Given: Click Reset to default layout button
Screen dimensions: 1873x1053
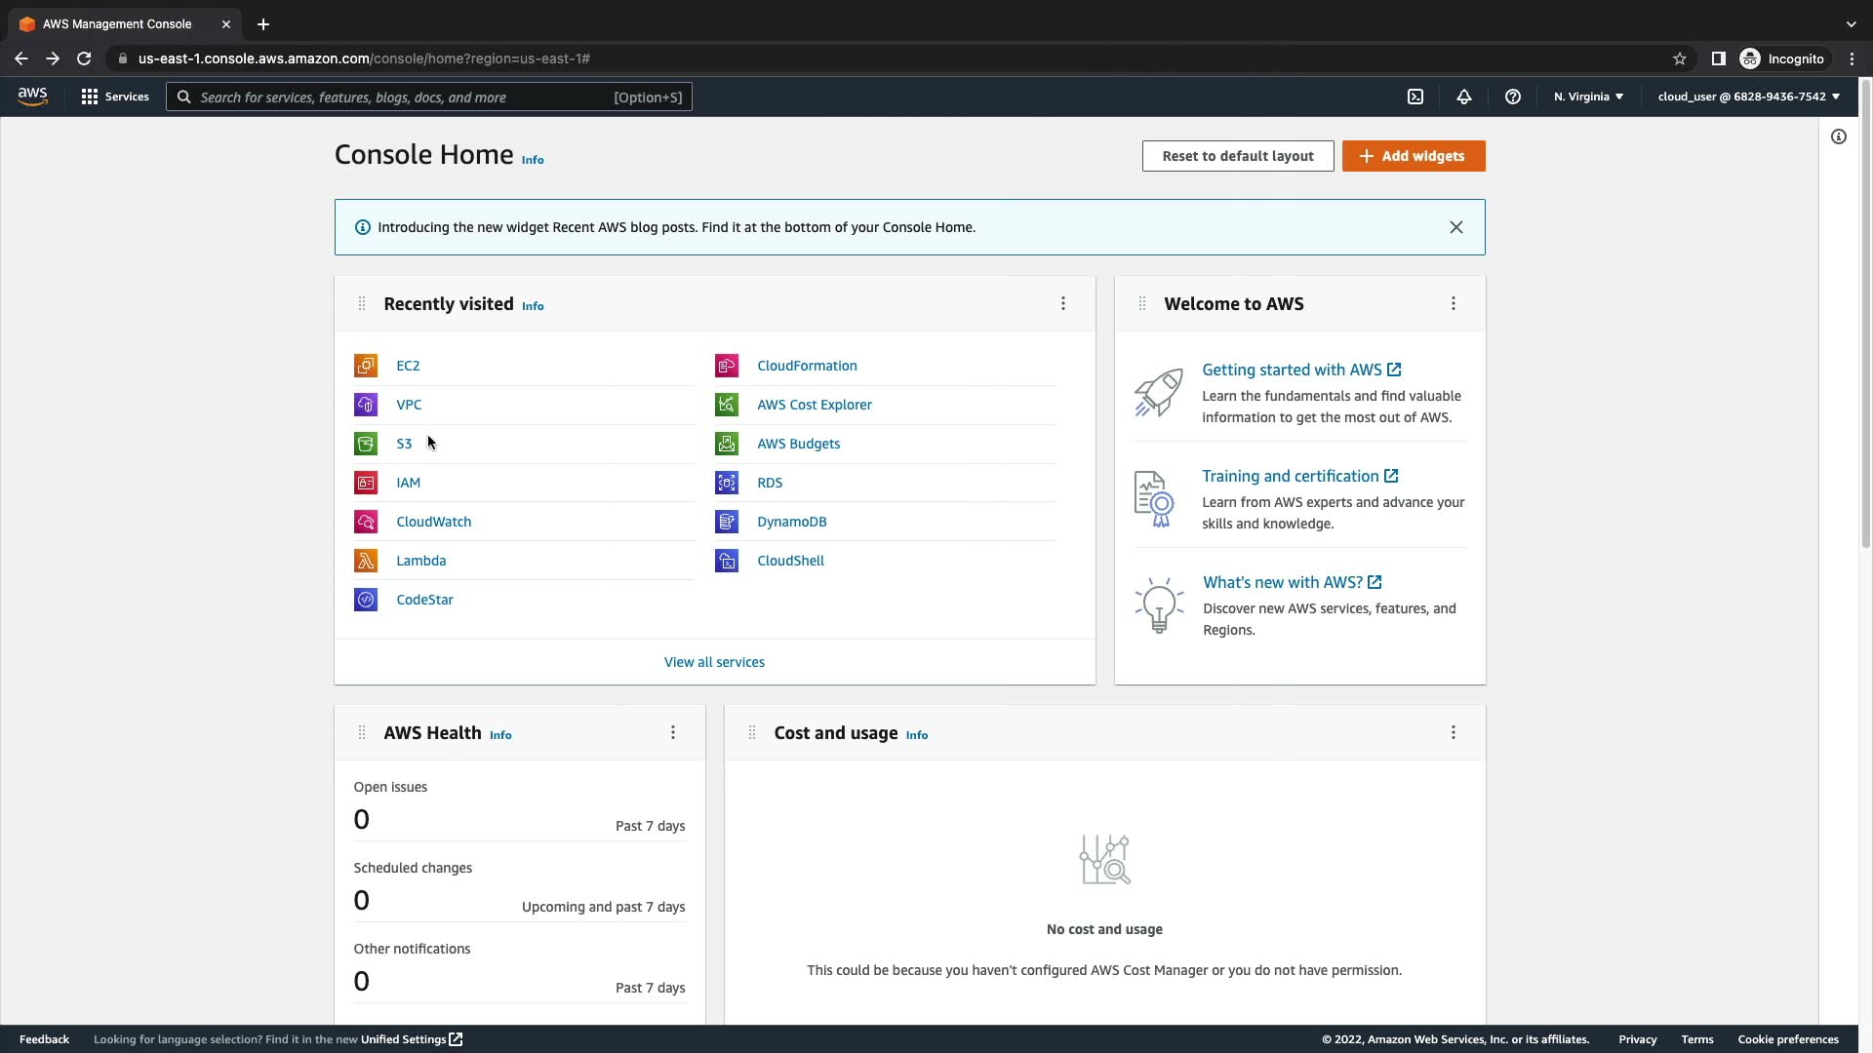Looking at the screenshot, I should click(1238, 156).
